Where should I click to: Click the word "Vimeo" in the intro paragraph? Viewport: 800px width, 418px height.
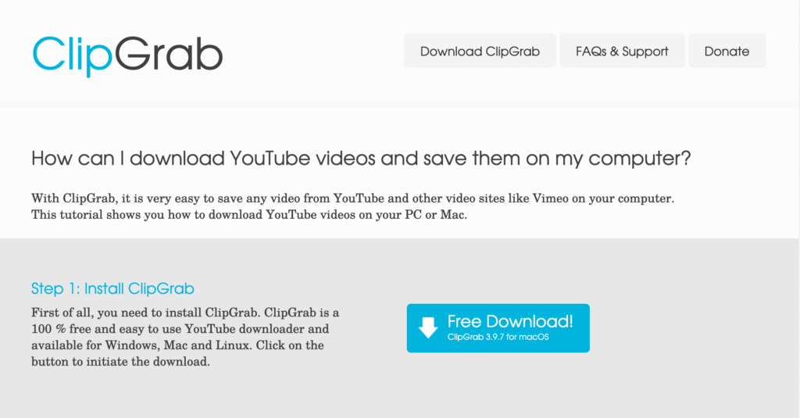551,198
